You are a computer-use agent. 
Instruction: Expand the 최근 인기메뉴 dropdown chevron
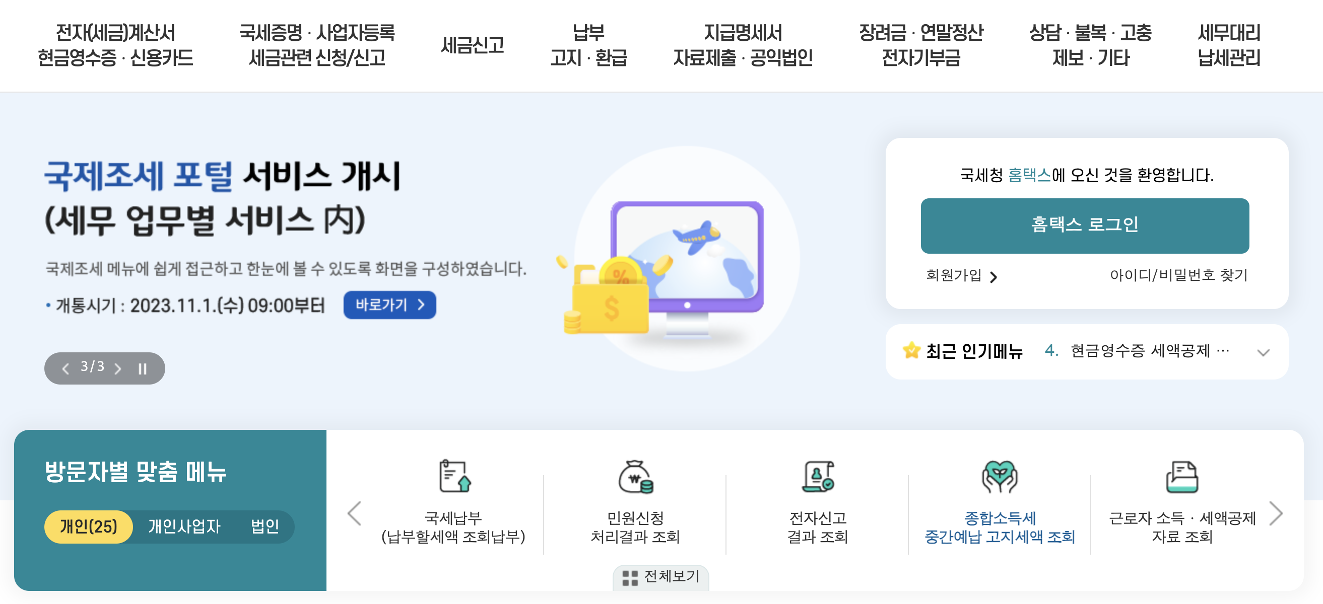[1263, 352]
